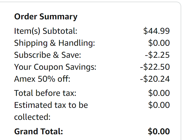Click the word Summary in the heading
This screenshot has height=140, width=182.
point(58,17)
